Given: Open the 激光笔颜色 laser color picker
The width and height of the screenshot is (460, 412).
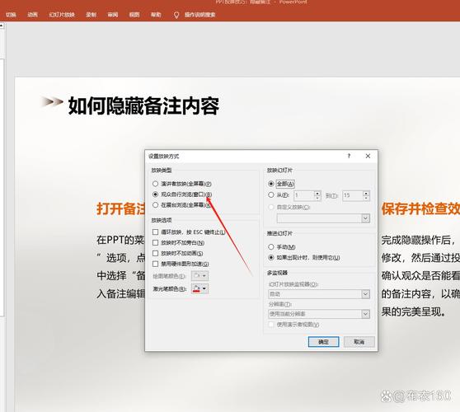Looking at the screenshot, I should tap(199, 289).
